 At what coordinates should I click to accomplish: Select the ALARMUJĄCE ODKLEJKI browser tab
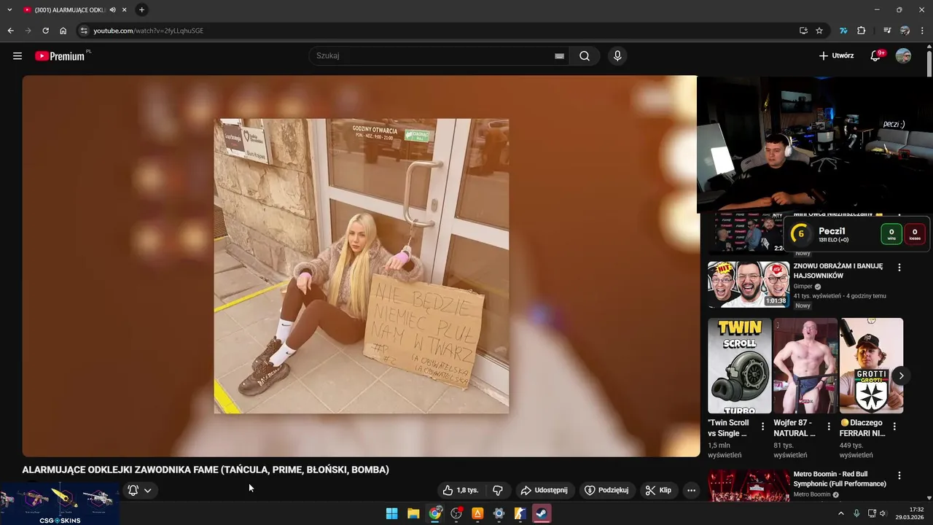coord(69,9)
